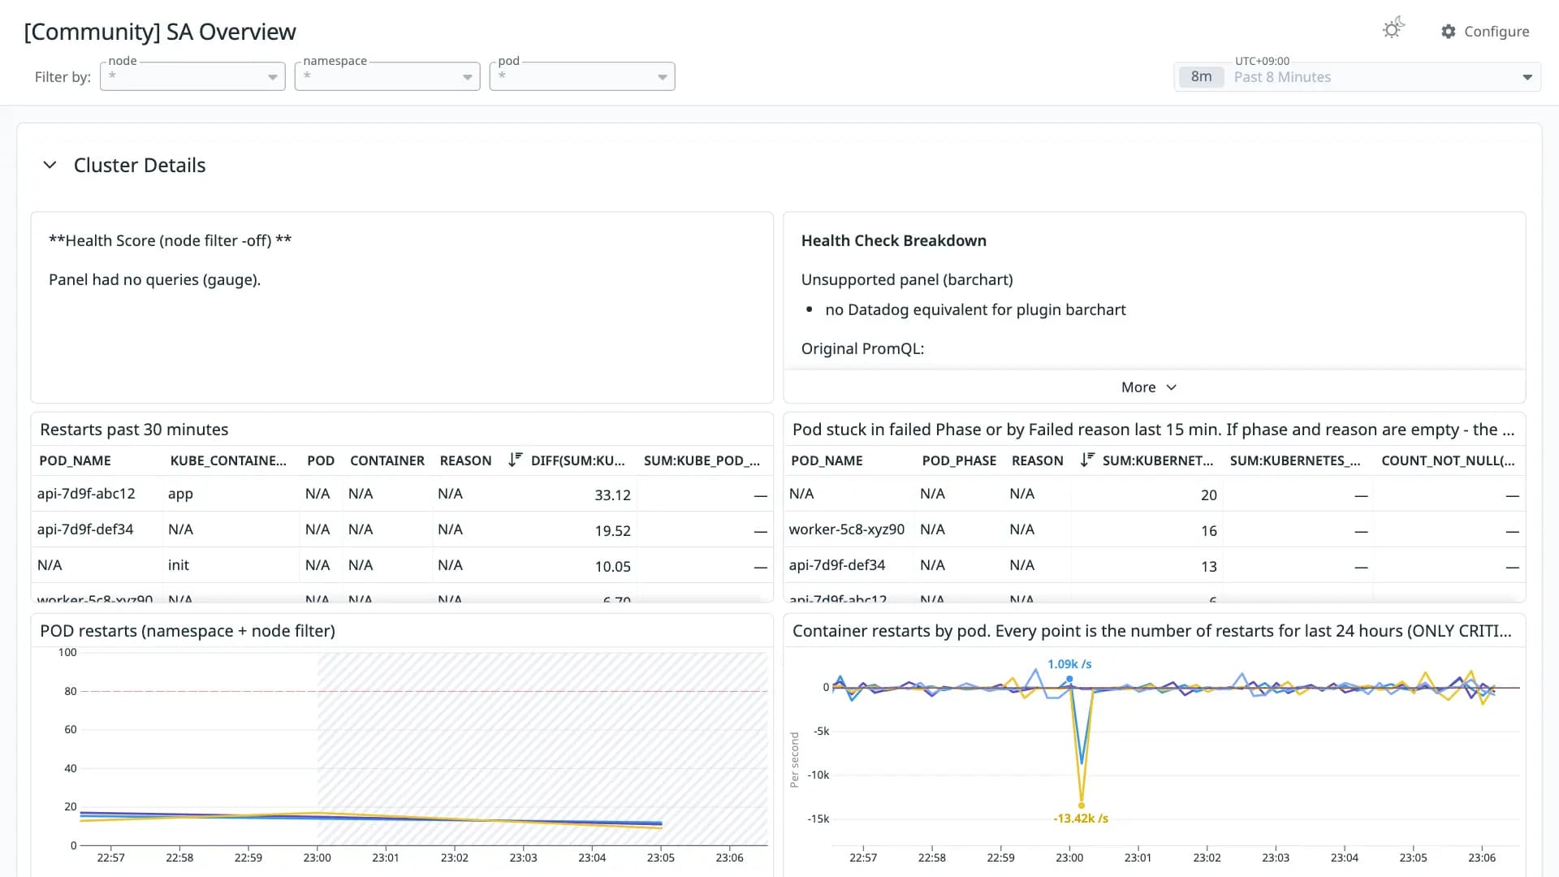Click the 19.52 restart value

point(612,530)
